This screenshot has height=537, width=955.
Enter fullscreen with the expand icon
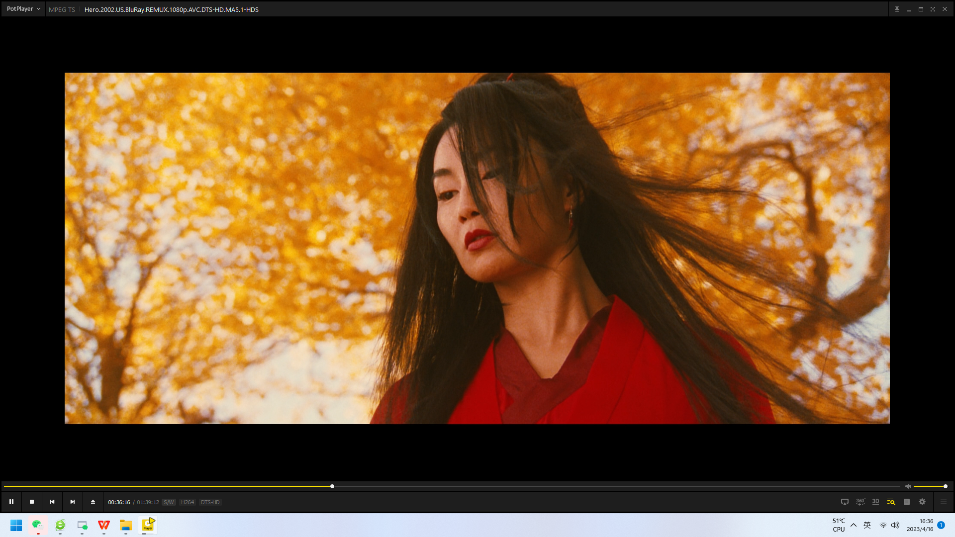coord(933,9)
